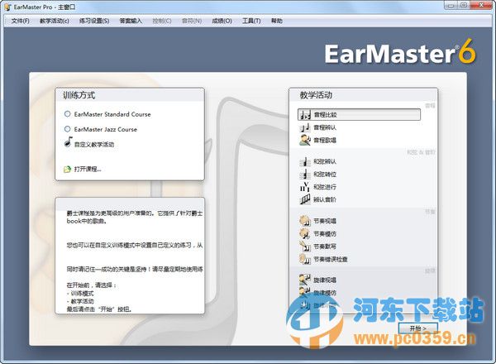The image size is (496, 364).
Task: Select the 节奏默写 rhythm dictation activity
Action: click(318, 247)
